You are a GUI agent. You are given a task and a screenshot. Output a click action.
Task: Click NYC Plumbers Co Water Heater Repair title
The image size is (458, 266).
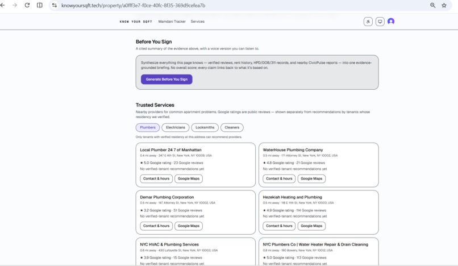315,244
